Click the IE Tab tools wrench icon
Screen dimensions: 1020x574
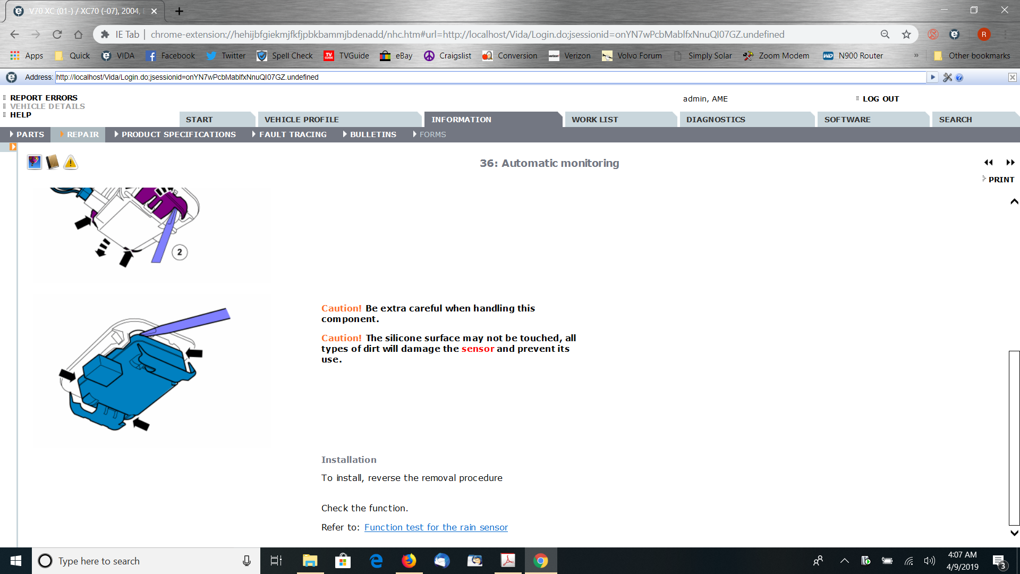click(947, 78)
